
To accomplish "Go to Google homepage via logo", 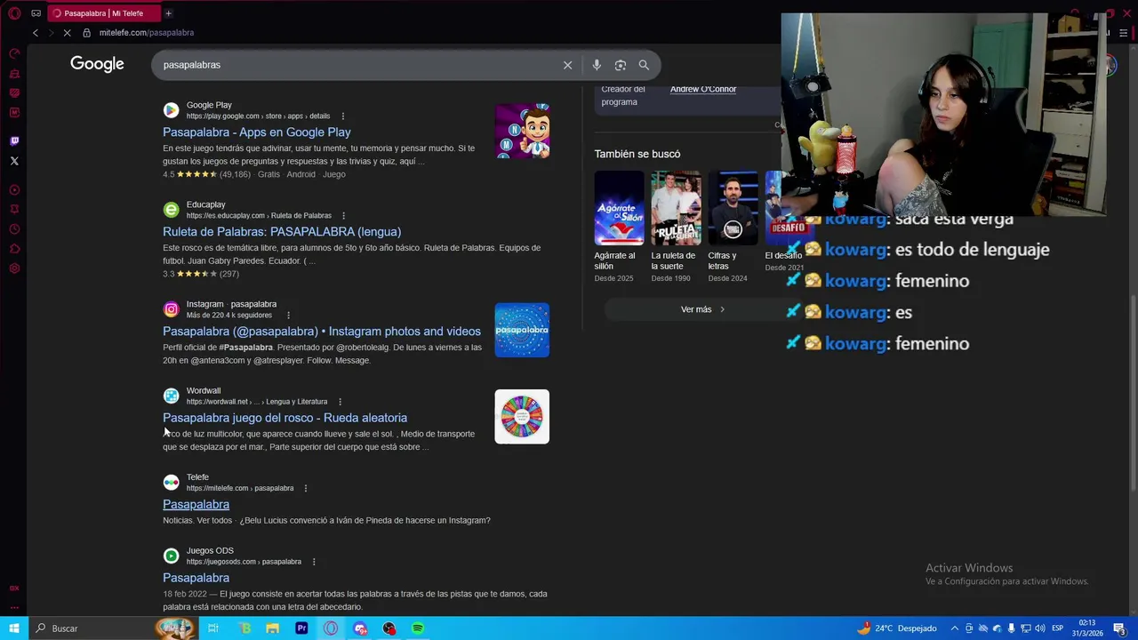I will [x=97, y=64].
